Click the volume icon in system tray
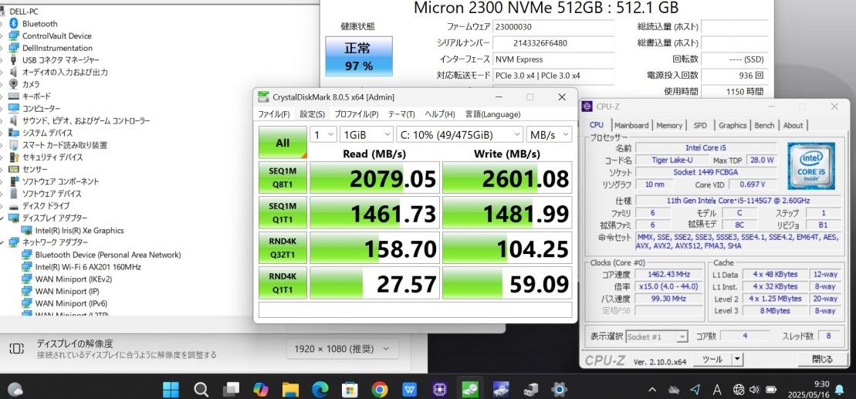The height and width of the screenshot is (399, 856). (x=755, y=390)
